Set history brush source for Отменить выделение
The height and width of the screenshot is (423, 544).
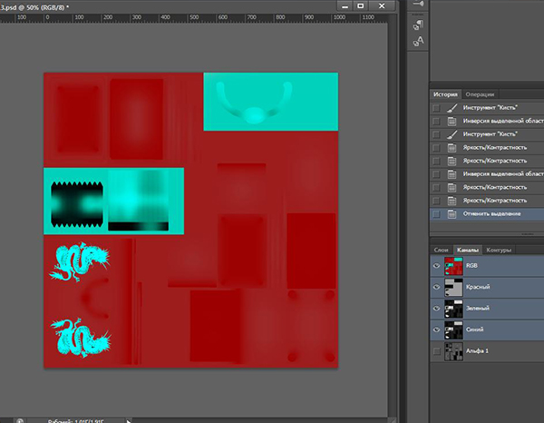(x=438, y=214)
